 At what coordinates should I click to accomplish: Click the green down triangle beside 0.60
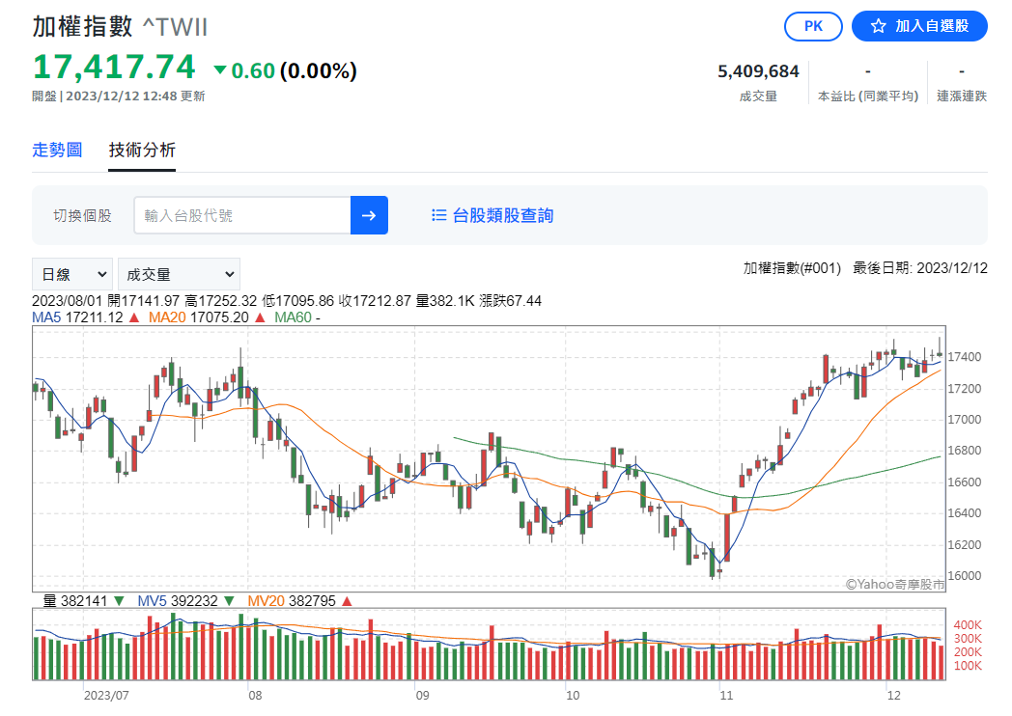220,69
